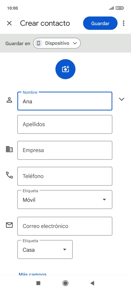This screenshot has height=291, width=131.
Task: Tap the company building icon
Action: point(9,149)
